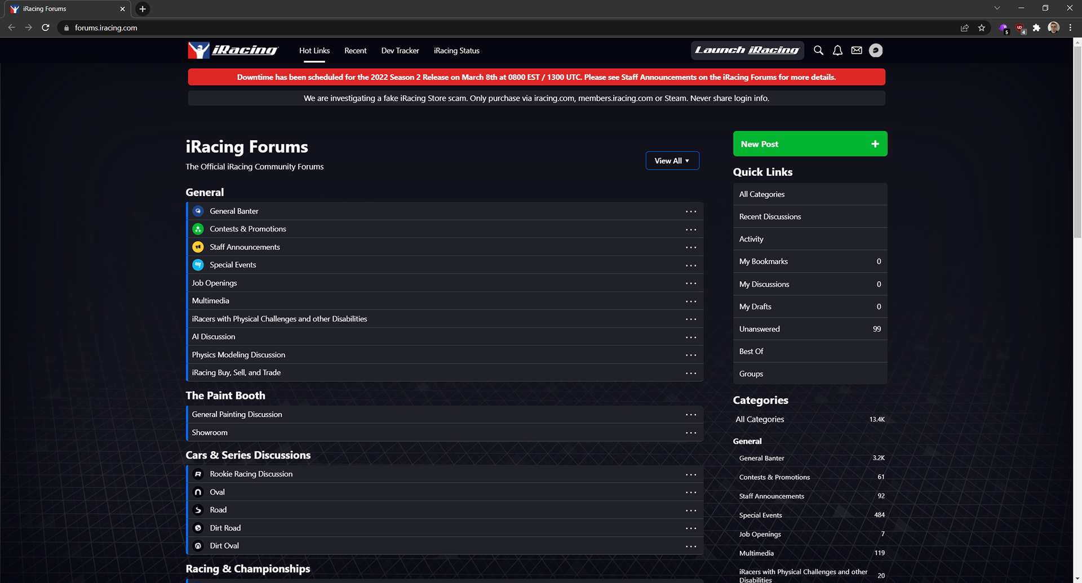Open My Bookmarks quick link
1082x583 pixels.
(810, 261)
